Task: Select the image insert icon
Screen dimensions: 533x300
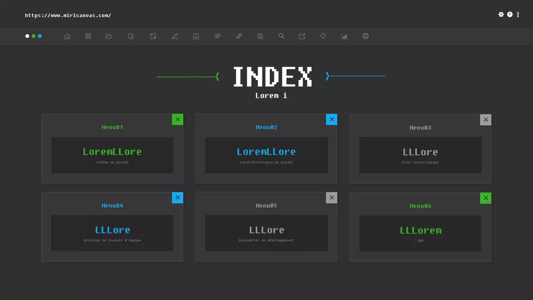Action: click(x=153, y=36)
